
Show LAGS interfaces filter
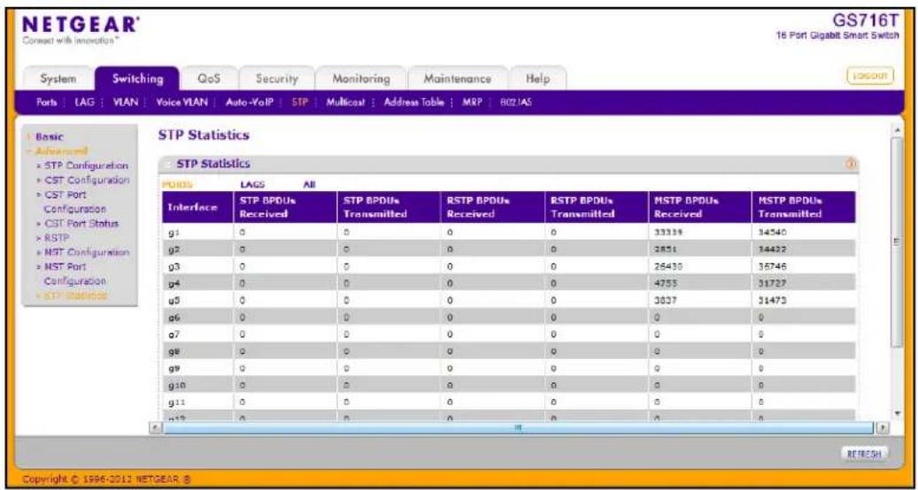click(252, 184)
